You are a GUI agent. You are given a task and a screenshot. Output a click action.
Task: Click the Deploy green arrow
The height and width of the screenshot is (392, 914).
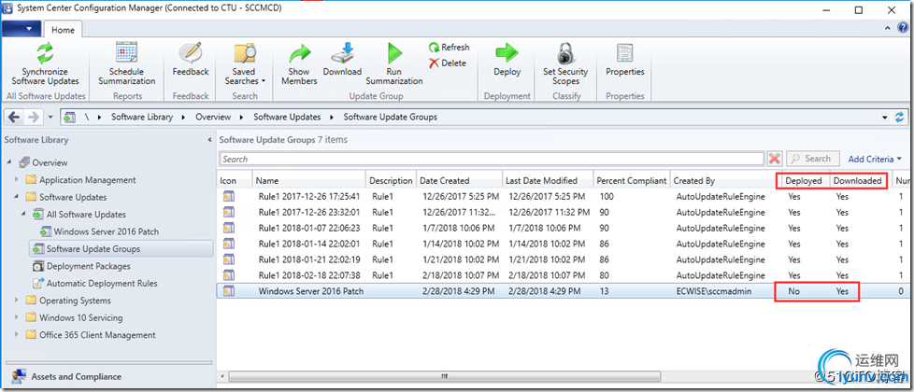[507, 53]
